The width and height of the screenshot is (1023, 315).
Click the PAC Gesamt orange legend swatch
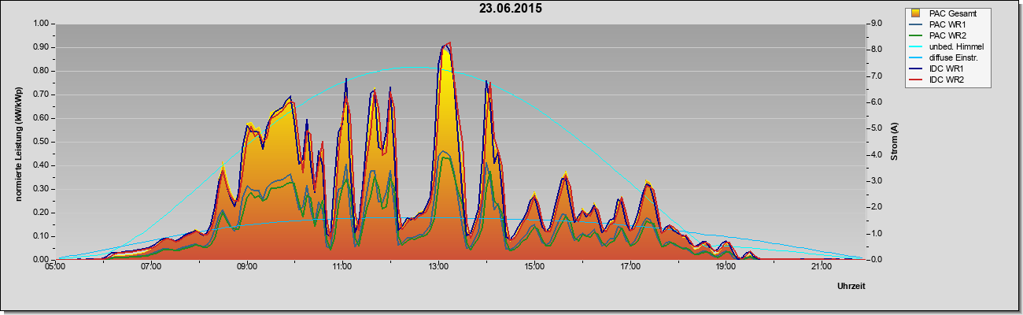tap(915, 13)
